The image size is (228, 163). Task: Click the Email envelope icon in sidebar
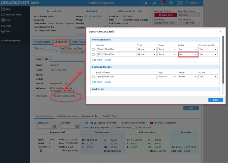[x=3, y=26]
